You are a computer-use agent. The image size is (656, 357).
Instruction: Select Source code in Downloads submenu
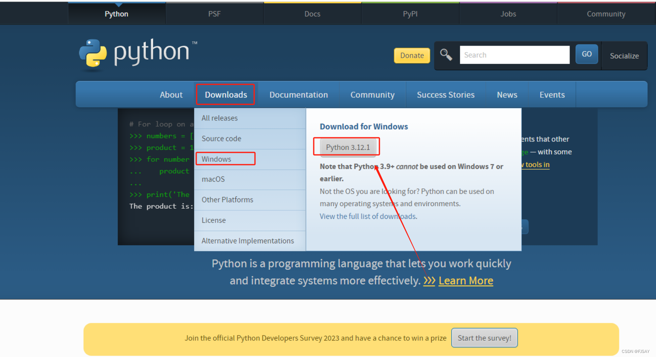[250, 139]
